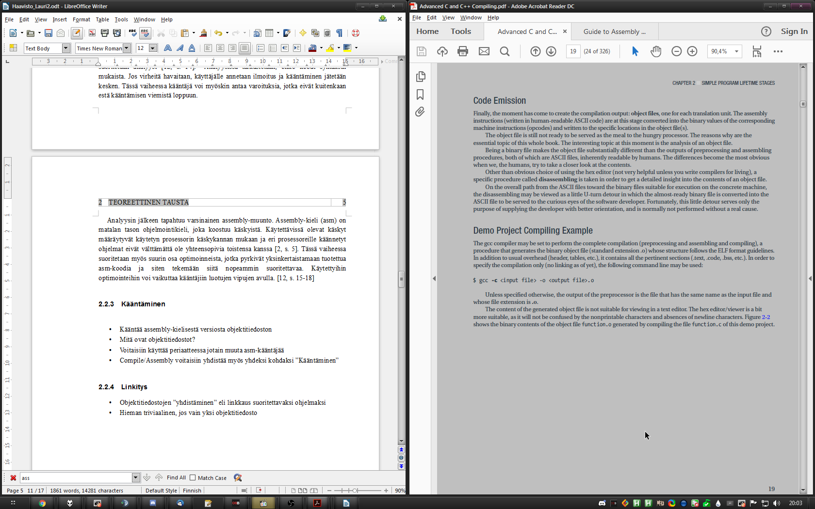This screenshot has width=815, height=509.
Task: Open Attachments panel paperclip icon
Action: coord(420,112)
